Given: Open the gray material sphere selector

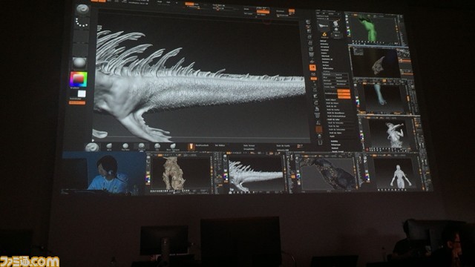Looking at the screenshot, I should coord(79,63).
